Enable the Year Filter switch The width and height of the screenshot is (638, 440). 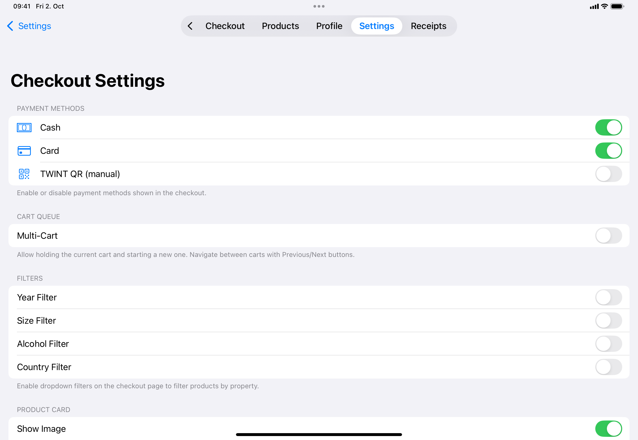click(608, 297)
